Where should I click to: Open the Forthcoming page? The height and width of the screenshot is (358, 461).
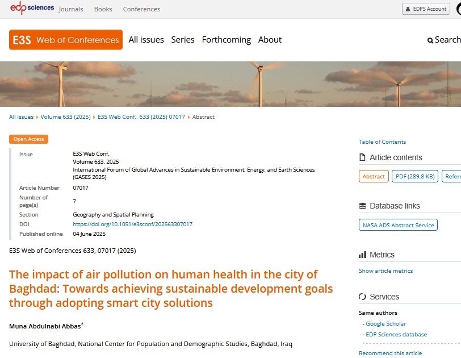[x=226, y=40]
